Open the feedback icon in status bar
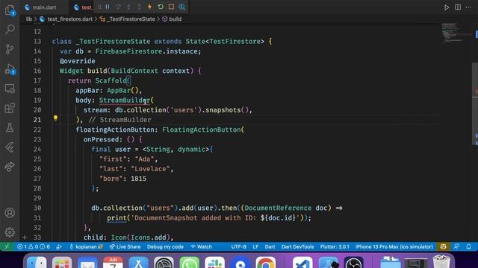The width and height of the screenshot is (478, 268). (456, 246)
